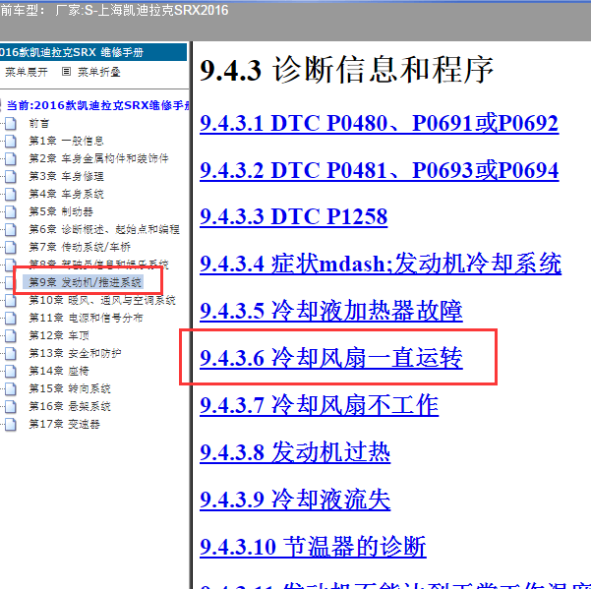Screen dimensions: 591x589
Task: Click page icon next to 第10章 暖风、通风与空调系统
Action: click(x=11, y=300)
